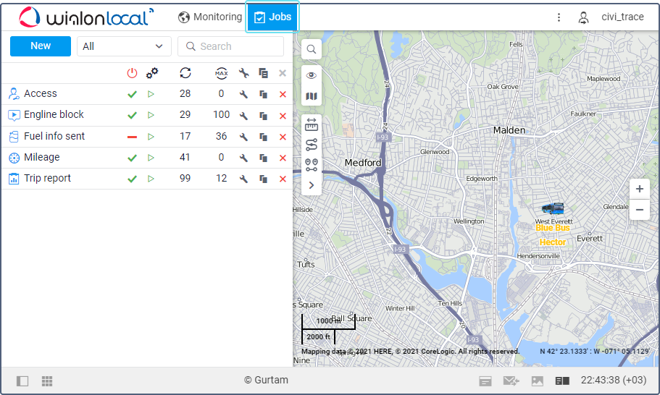Image resolution: width=660 pixels, height=395 pixels.
Task: Delete the Trip report job
Action: click(283, 179)
